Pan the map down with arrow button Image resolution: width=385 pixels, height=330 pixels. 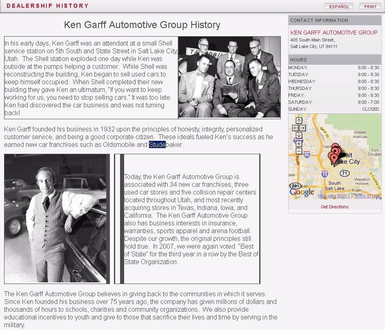[x=299, y=135]
